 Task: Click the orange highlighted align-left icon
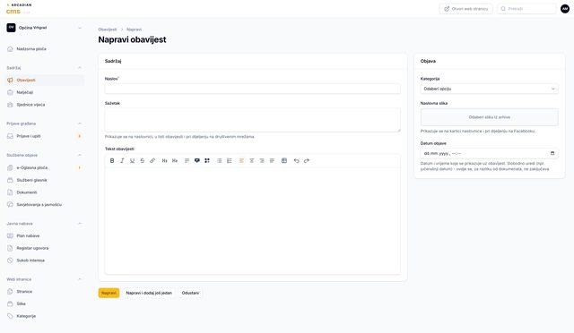click(241, 160)
